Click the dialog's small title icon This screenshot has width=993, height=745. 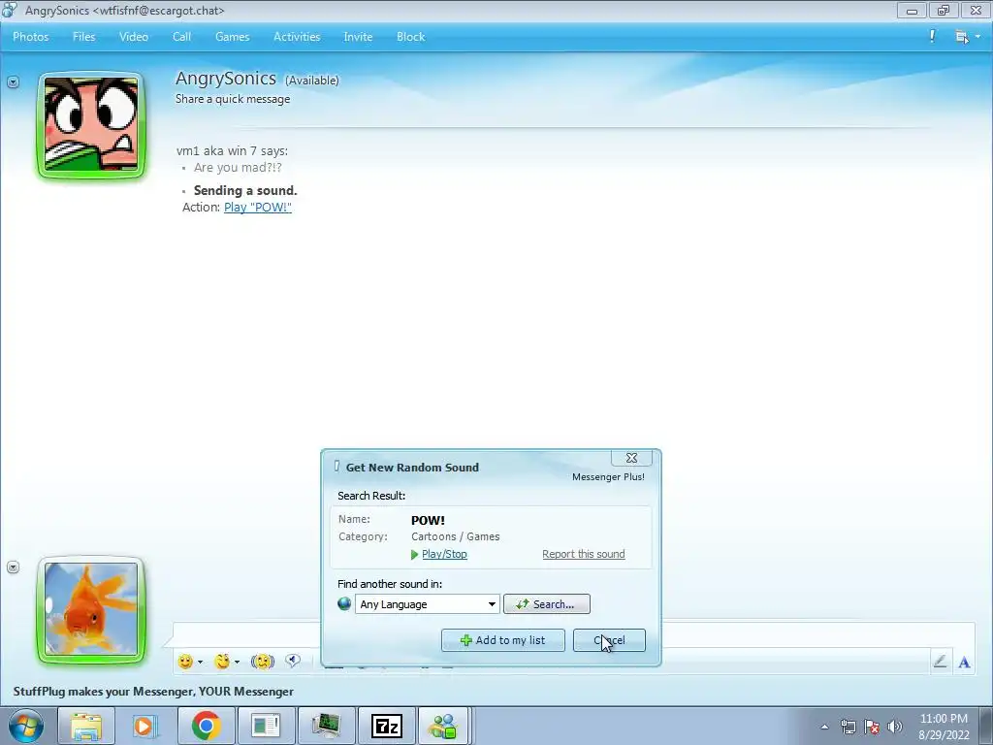click(336, 467)
